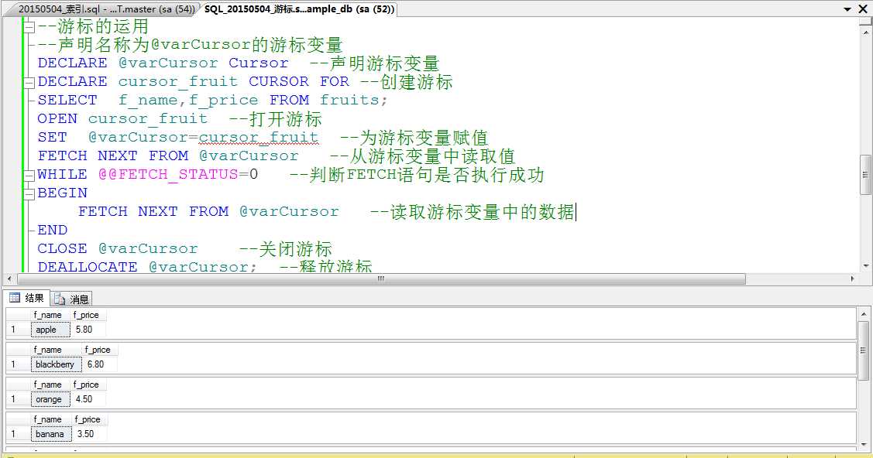Click the editor's horizontal scrollbar

click(380, 278)
